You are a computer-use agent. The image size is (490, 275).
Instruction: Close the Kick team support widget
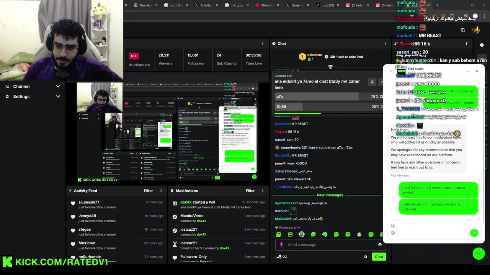tap(477, 71)
